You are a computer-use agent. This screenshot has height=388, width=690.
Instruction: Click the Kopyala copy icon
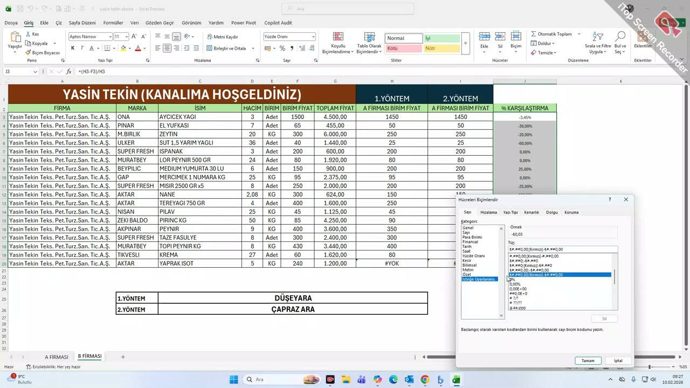click(28, 43)
